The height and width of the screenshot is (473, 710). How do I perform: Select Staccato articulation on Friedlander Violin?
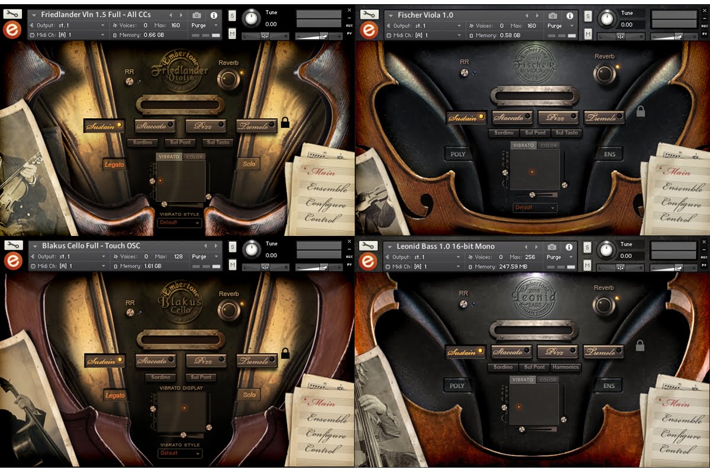[x=156, y=125]
